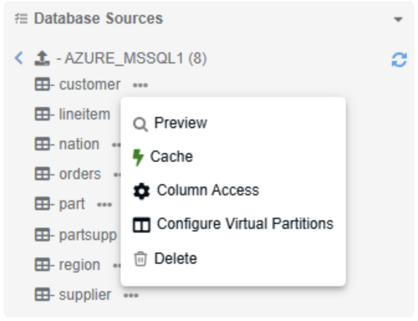Click the table icon next to lineitem
This screenshot has height=321, width=418.
[x=42, y=114]
